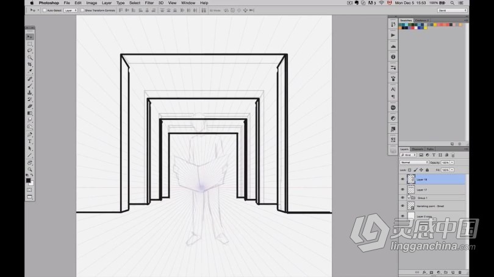Select the Zoom tool in toolbar
Image resolution: width=494 pixels, height=277 pixels.
coord(29,170)
